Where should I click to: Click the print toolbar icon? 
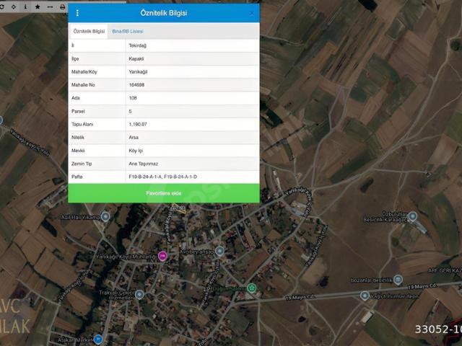pyautogui.click(x=63, y=6)
